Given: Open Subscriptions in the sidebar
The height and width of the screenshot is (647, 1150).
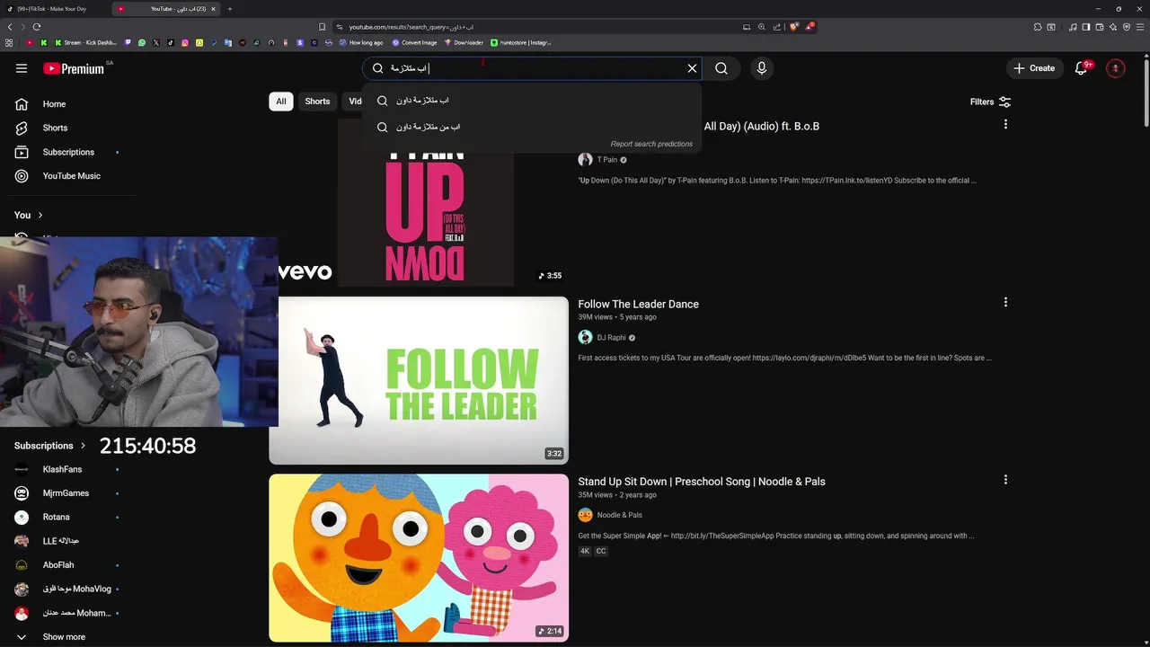Looking at the screenshot, I should (68, 152).
